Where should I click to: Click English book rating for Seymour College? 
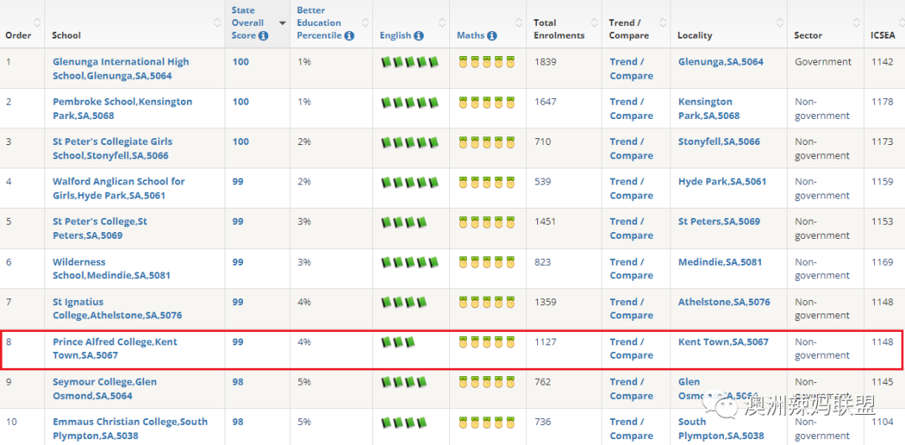click(x=404, y=381)
